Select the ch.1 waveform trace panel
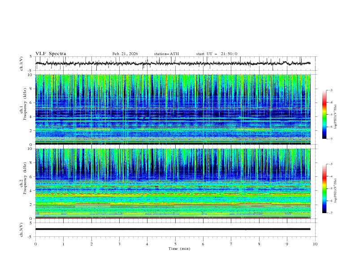Screen dimensions: 355x274 (175, 64)
